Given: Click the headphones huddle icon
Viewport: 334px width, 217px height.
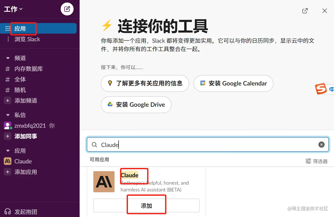Looking at the screenshot, I should tap(8, 211).
